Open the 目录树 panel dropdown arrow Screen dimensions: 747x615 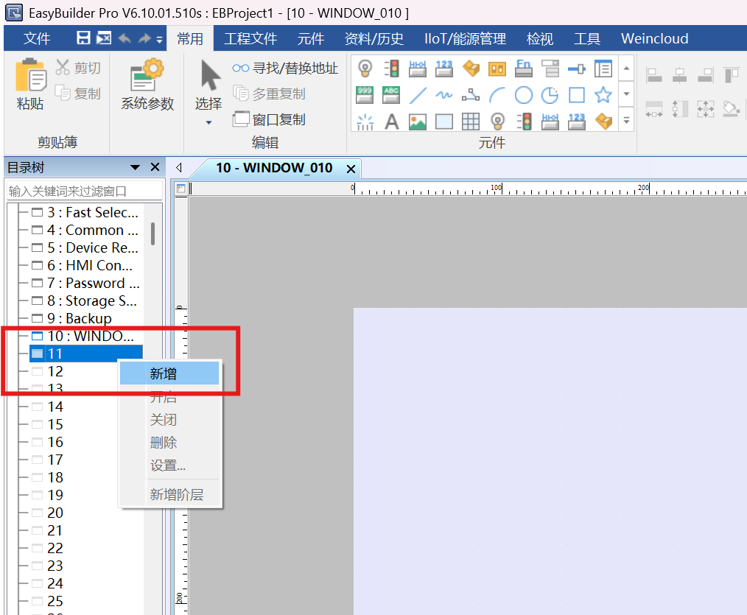coord(136,168)
